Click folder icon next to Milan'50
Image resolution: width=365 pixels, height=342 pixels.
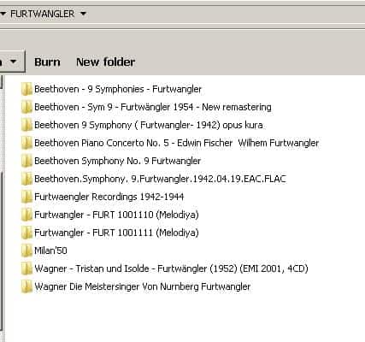(26, 251)
